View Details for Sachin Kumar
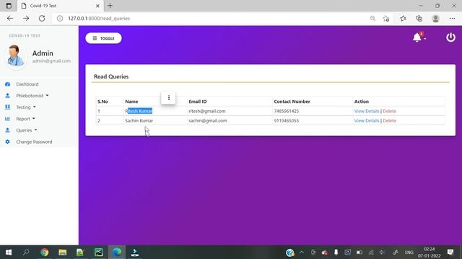The height and width of the screenshot is (259, 462). (x=367, y=121)
